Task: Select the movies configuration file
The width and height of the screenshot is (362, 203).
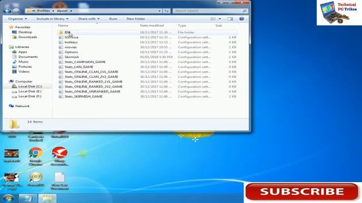Action: coord(71,47)
